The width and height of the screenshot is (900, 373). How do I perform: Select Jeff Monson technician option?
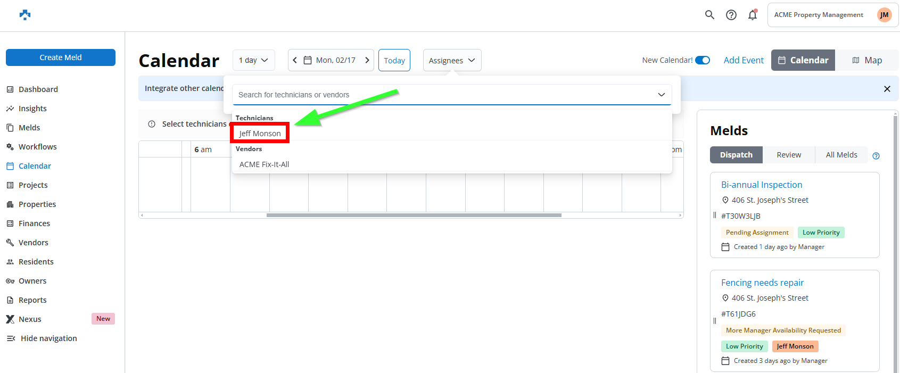click(x=260, y=134)
